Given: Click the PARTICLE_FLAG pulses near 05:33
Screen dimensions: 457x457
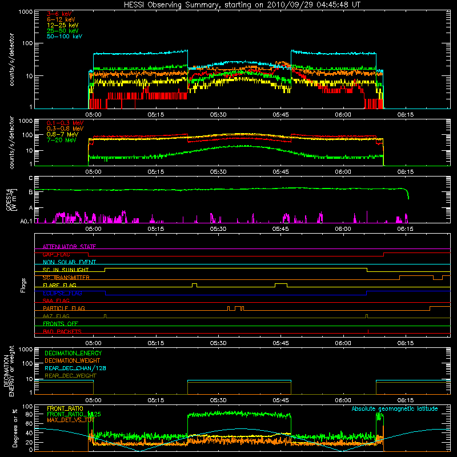Looking at the screenshot, I should coord(236,308).
